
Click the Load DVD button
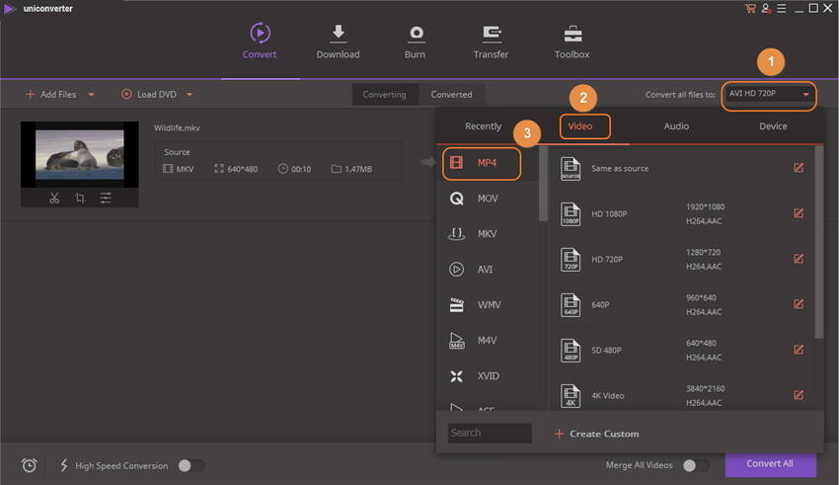tap(149, 94)
